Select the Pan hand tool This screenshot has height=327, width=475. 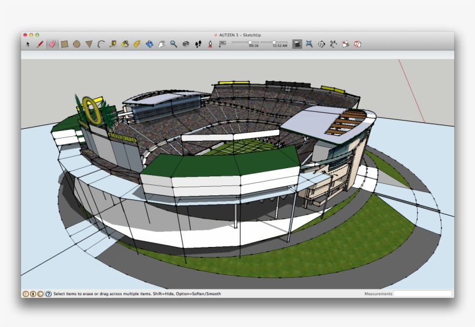coord(162,44)
